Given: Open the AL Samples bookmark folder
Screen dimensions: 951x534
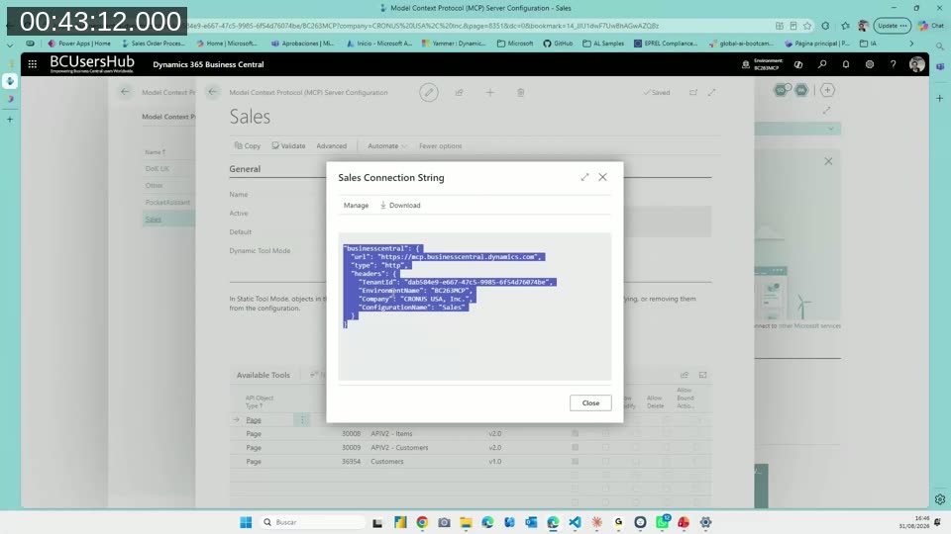Looking at the screenshot, I should [x=603, y=44].
